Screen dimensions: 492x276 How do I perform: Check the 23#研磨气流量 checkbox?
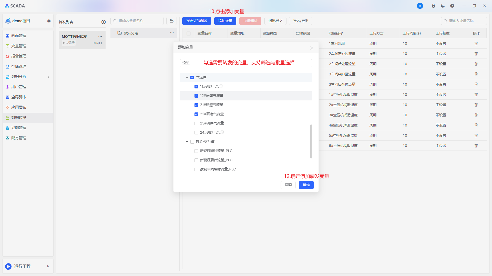pyautogui.click(x=196, y=123)
